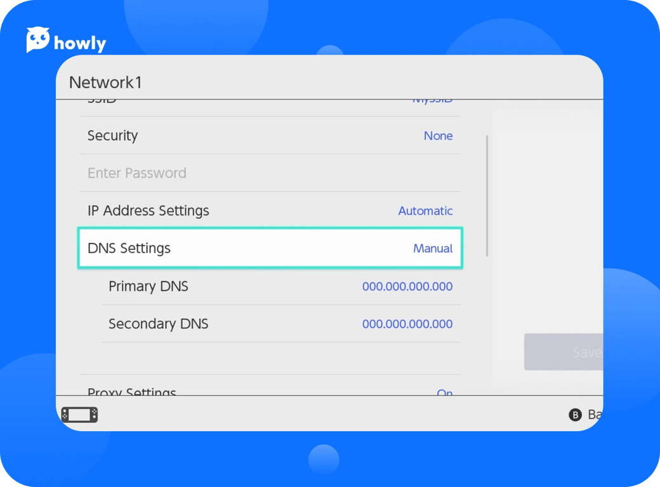Change the Manual DNS setting value
The image size is (660, 487).
[x=433, y=249]
